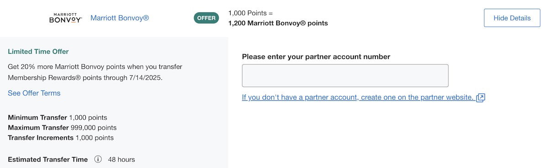
Task: Click the 1,200 Marriott Bonvoy® points text
Action: 278,23
